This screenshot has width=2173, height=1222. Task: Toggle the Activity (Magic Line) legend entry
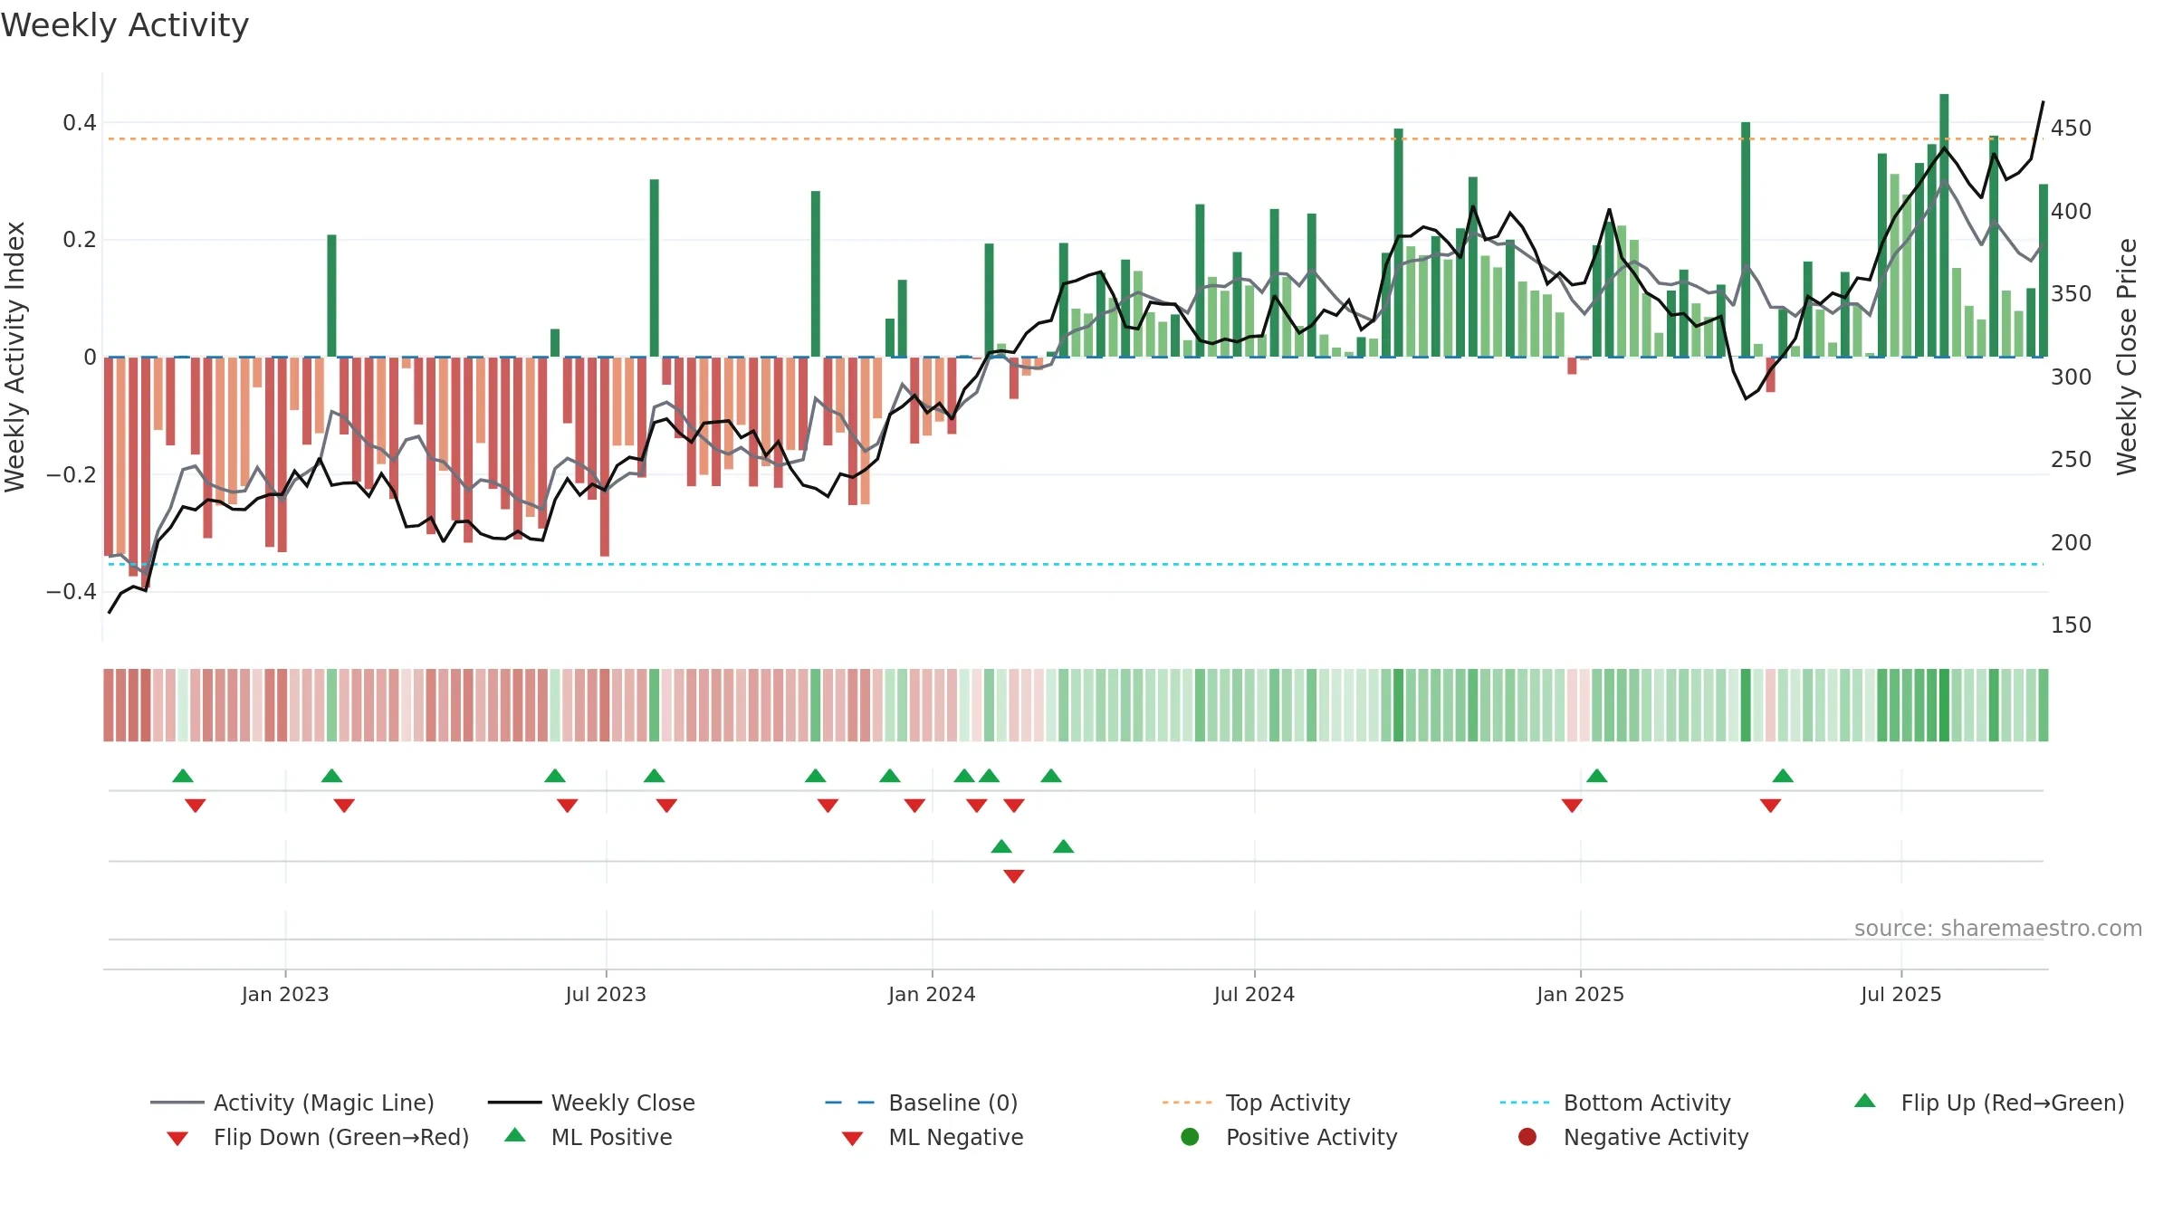coord(292,1103)
